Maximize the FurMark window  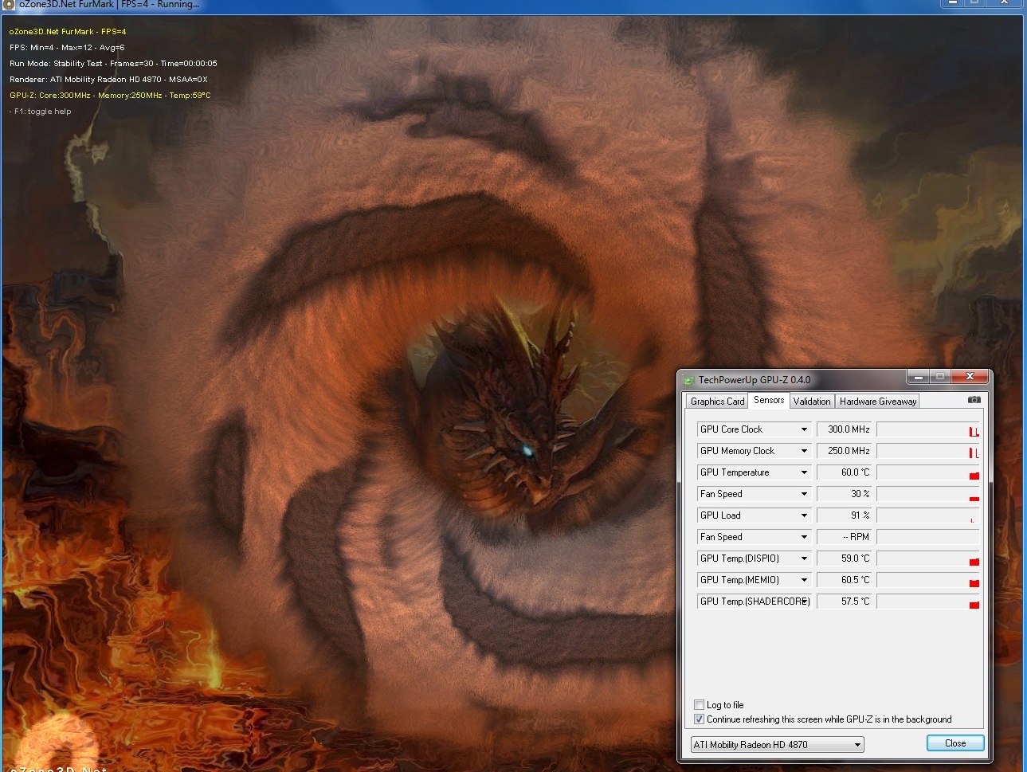pyautogui.click(x=974, y=2)
